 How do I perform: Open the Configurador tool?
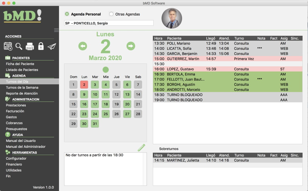[x=16, y=158]
